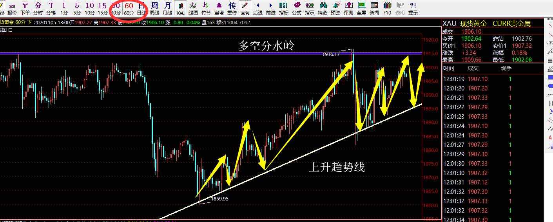Switch to the 周线 weekly chart

click(x=154, y=9)
